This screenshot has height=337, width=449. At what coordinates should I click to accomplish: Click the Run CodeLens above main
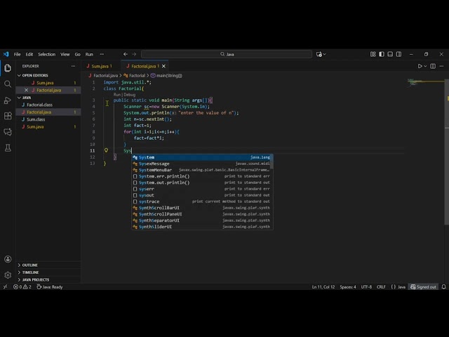pyautogui.click(x=117, y=95)
